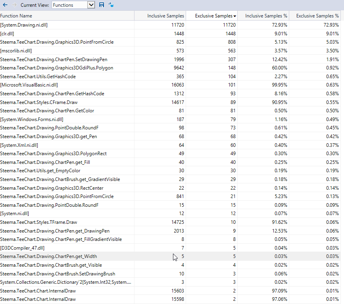Click exclusive percentage value 3.50%
The width and height of the screenshot is (344, 304).
[332, 51]
